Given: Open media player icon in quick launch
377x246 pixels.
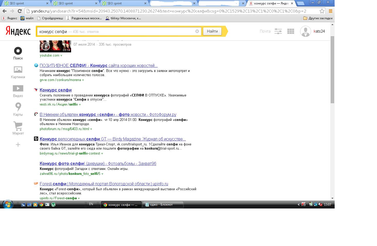Looking at the screenshot, I should [35, 205].
